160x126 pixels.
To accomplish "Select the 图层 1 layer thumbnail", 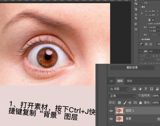I will pos(120,111).
